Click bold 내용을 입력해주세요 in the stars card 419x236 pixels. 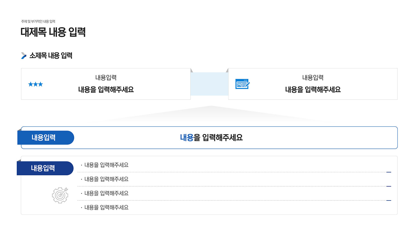tap(106, 90)
